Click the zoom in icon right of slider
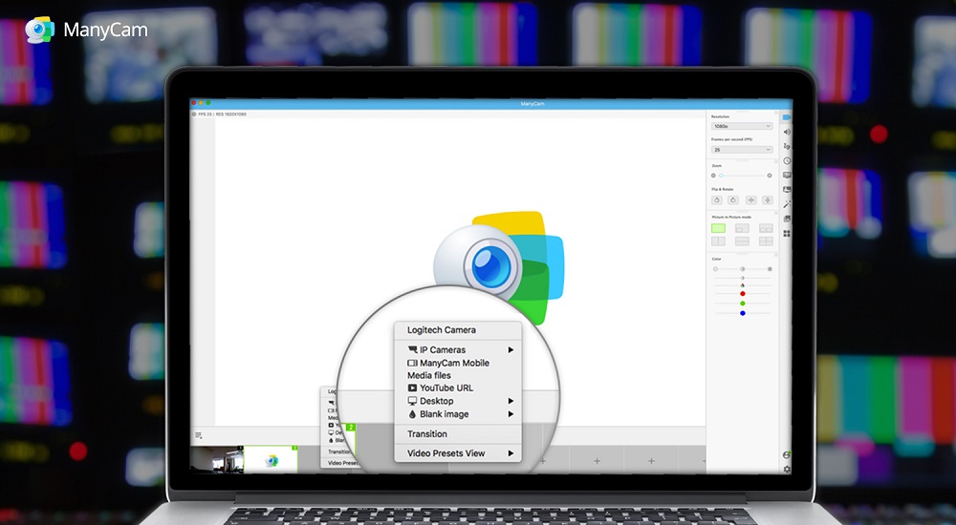 (x=770, y=176)
